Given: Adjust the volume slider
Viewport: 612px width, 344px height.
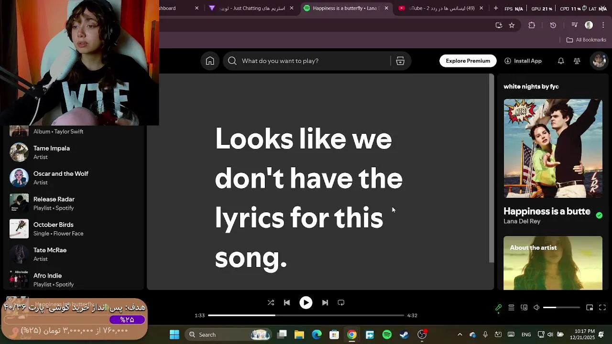Looking at the screenshot, I should 561,308.
